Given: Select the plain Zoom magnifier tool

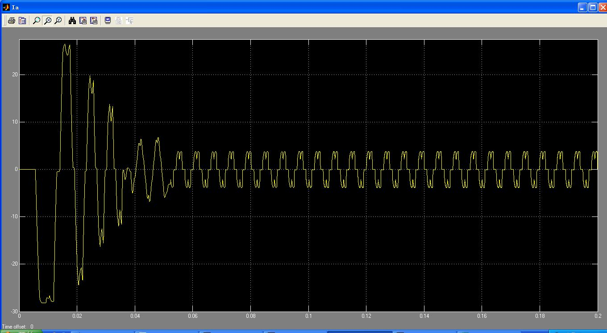Looking at the screenshot, I should (x=37, y=21).
